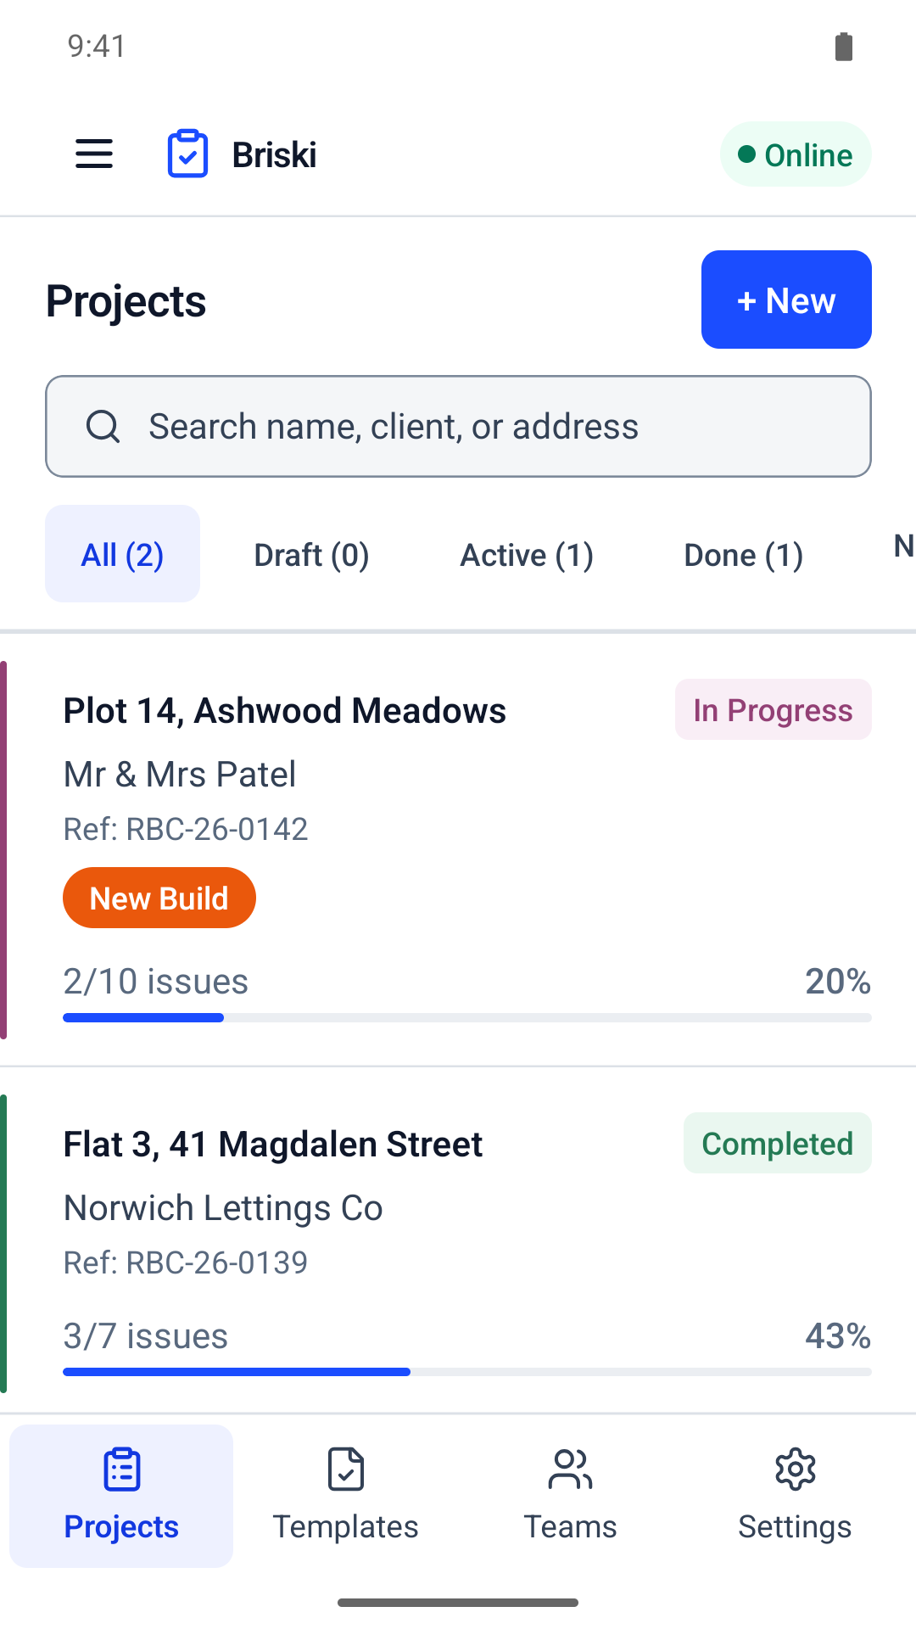Open Projects in bottom navigation
Viewport: 916px width, 1629px height.
[121, 1496]
